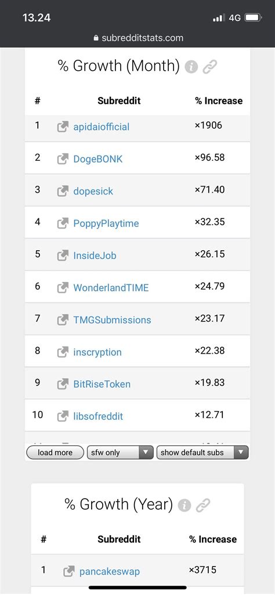Open external link icon beside dopesick
Image resolution: width=275 pixels, height=595 pixels.
63,191
